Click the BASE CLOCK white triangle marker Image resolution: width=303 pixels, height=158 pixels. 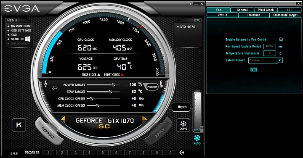pyautogui.click(x=99, y=75)
